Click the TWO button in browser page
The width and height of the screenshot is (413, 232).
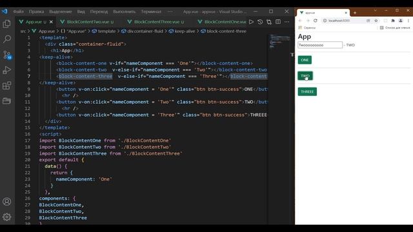click(x=305, y=76)
